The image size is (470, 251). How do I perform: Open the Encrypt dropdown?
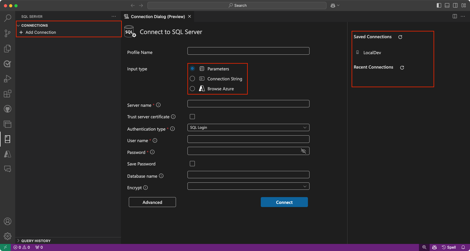tap(248, 186)
